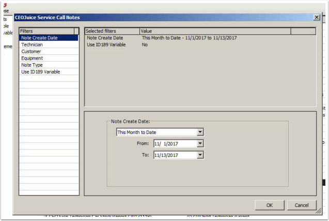This screenshot has width=329, height=221.
Task: Select the Technician filter
Action: pyautogui.click(x=49, y=45)
